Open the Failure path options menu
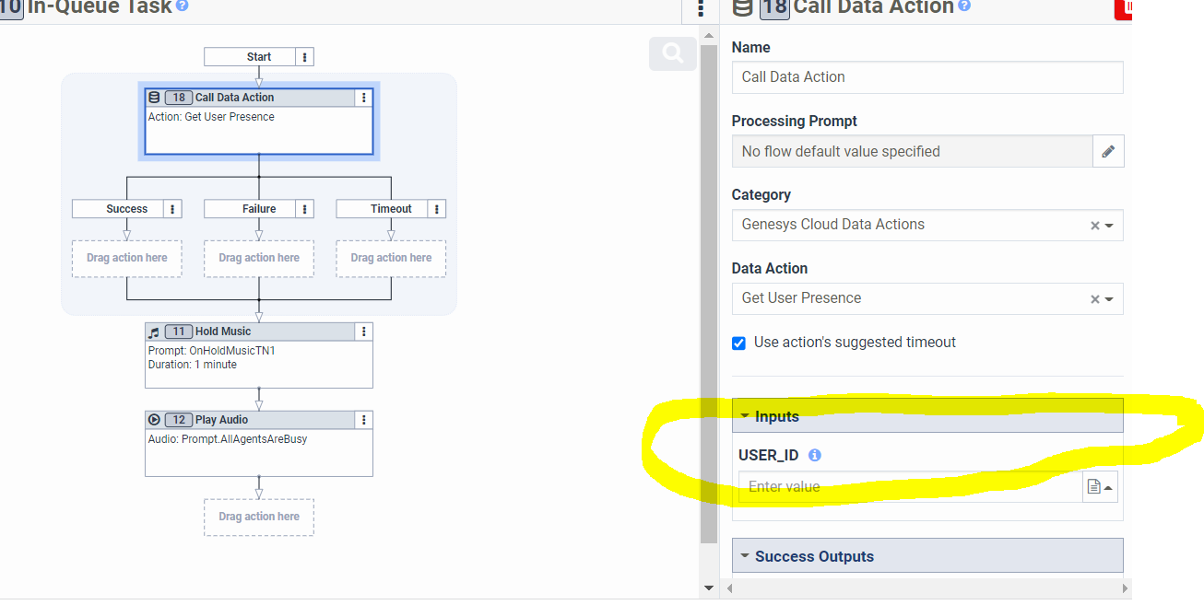This screenshot has height=605, width=1204. [306, 209]
